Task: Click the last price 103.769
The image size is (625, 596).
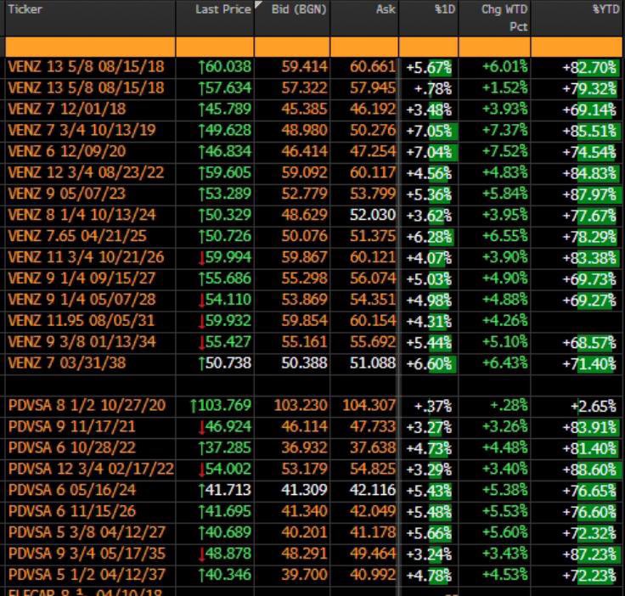Action: 221,405
